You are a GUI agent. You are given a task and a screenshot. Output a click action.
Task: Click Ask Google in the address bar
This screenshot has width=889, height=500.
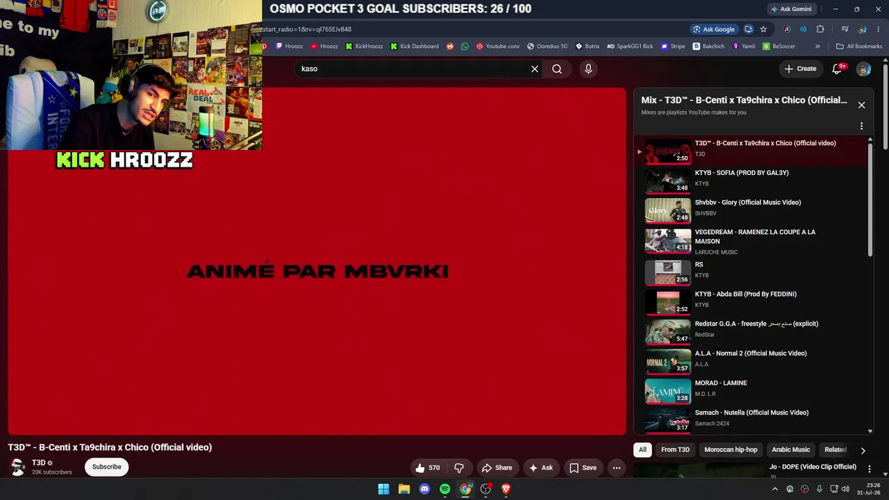pos(713,29)
